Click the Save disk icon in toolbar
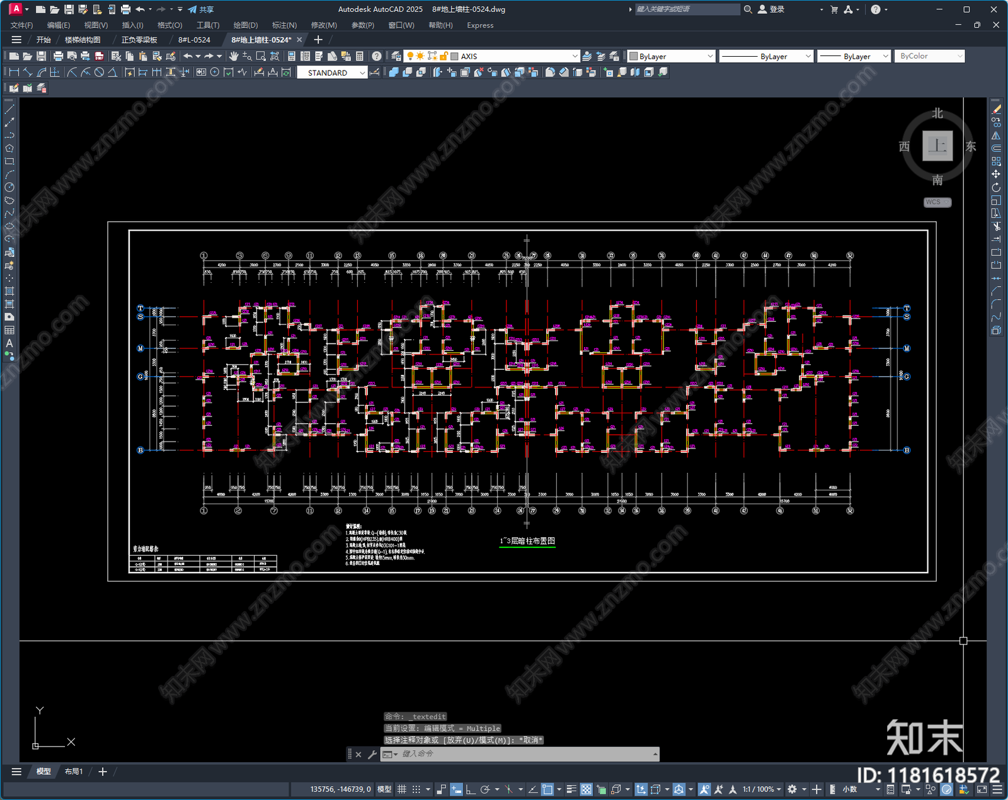 tap(41, 56)
